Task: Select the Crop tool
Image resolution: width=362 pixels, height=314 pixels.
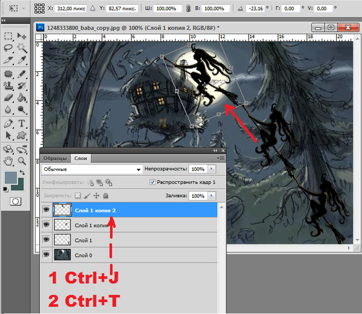Action: tap(8, 60)
